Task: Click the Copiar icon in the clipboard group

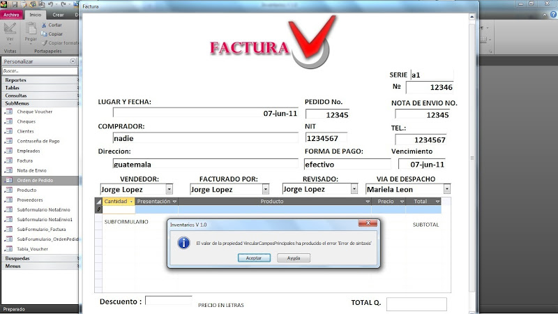Action: tap(44, 33)
